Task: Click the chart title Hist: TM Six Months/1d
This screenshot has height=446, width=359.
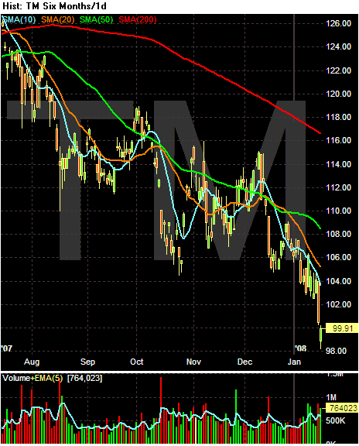Action: point(55,6)
